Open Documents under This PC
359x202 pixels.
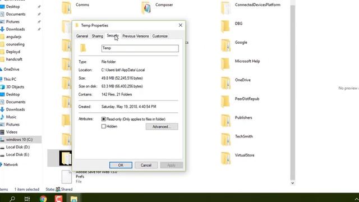[x=16, y=102]
